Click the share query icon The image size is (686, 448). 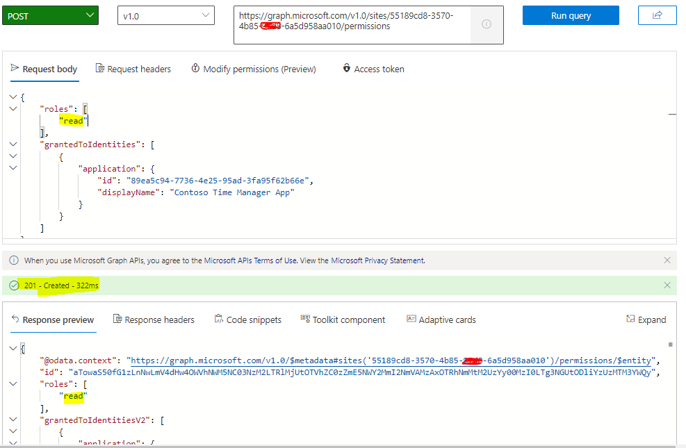tap(657, 15)
